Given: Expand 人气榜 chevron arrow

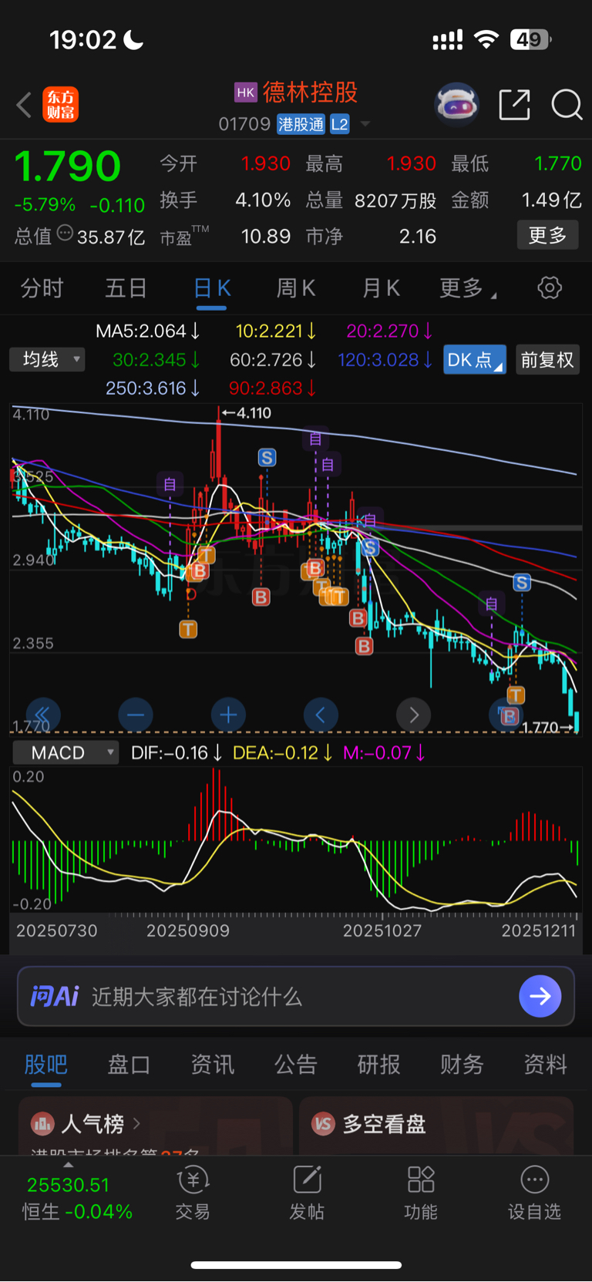Looking at the screenshot, I should click(136, 1124).
